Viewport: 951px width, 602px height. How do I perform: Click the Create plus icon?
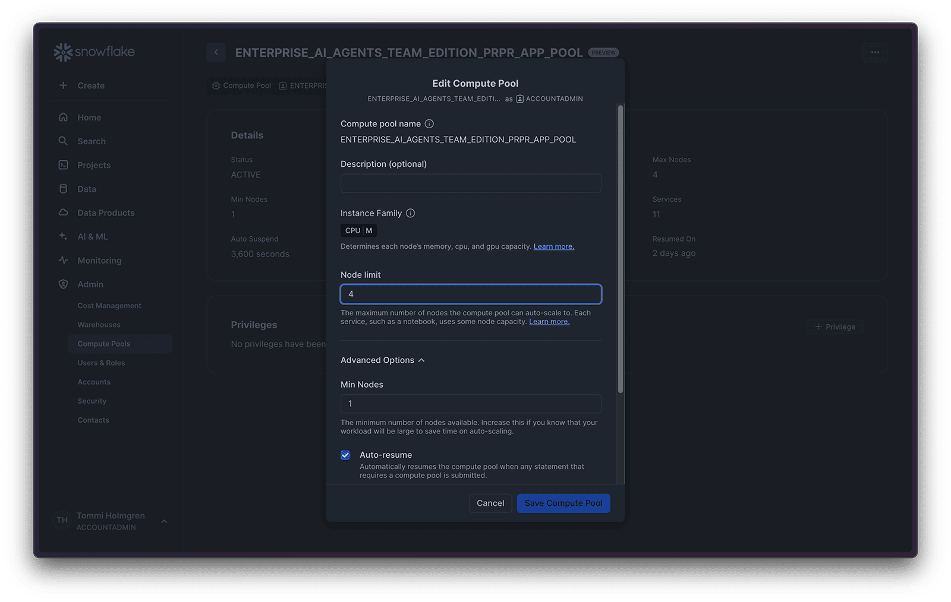click(63, 85)
